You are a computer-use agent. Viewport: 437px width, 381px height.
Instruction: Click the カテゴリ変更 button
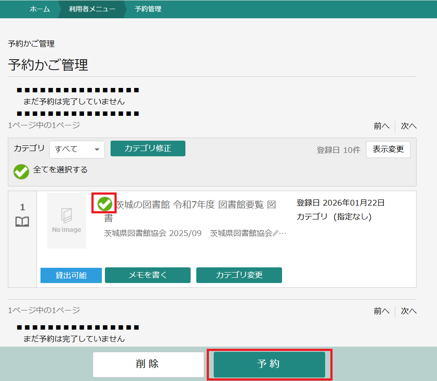pyautogui.click(x=239, y=275)
